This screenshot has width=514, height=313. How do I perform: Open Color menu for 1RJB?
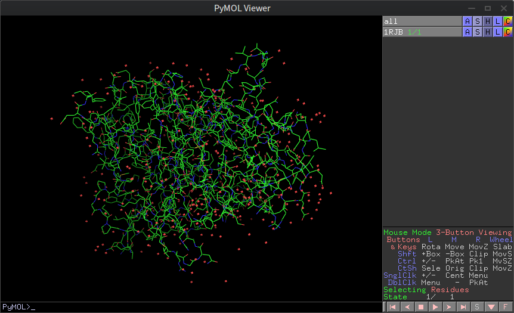click(x=507, y=32)
